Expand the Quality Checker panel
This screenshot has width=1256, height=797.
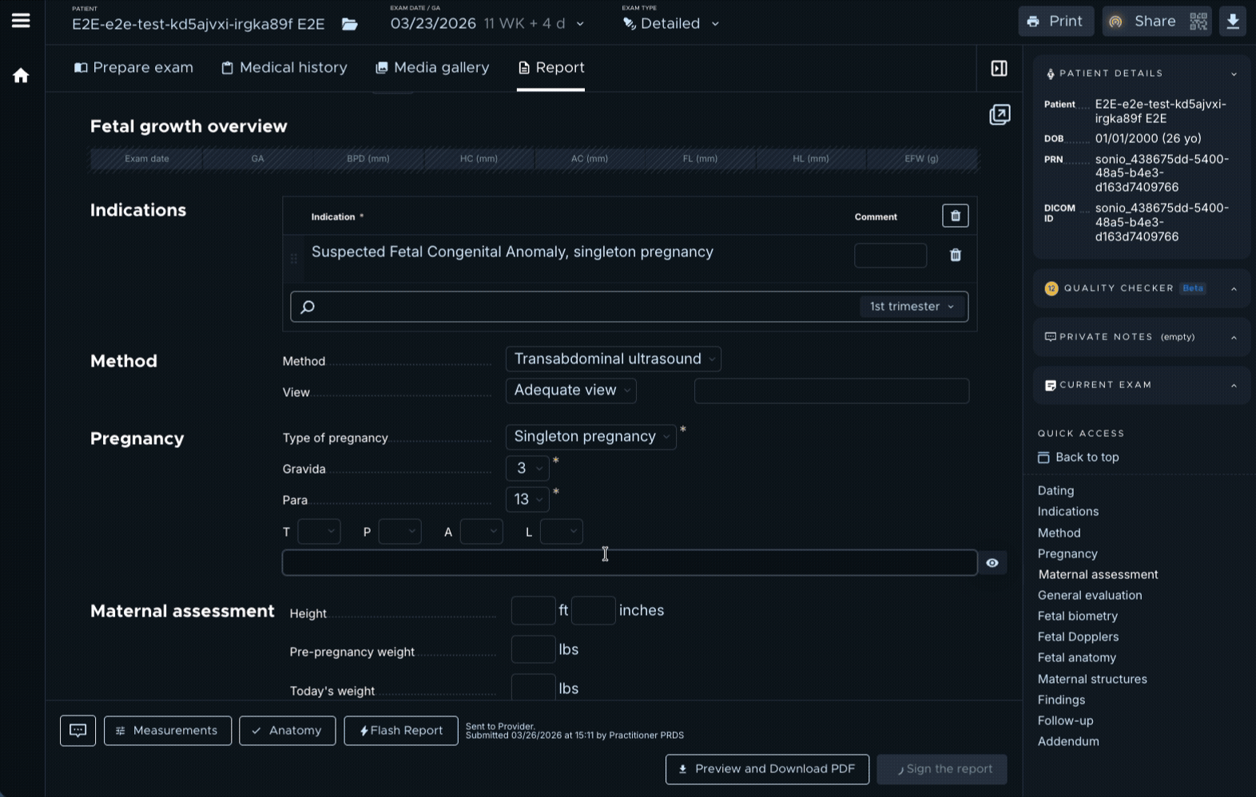pyautogui.click(x=1234, y=288)
